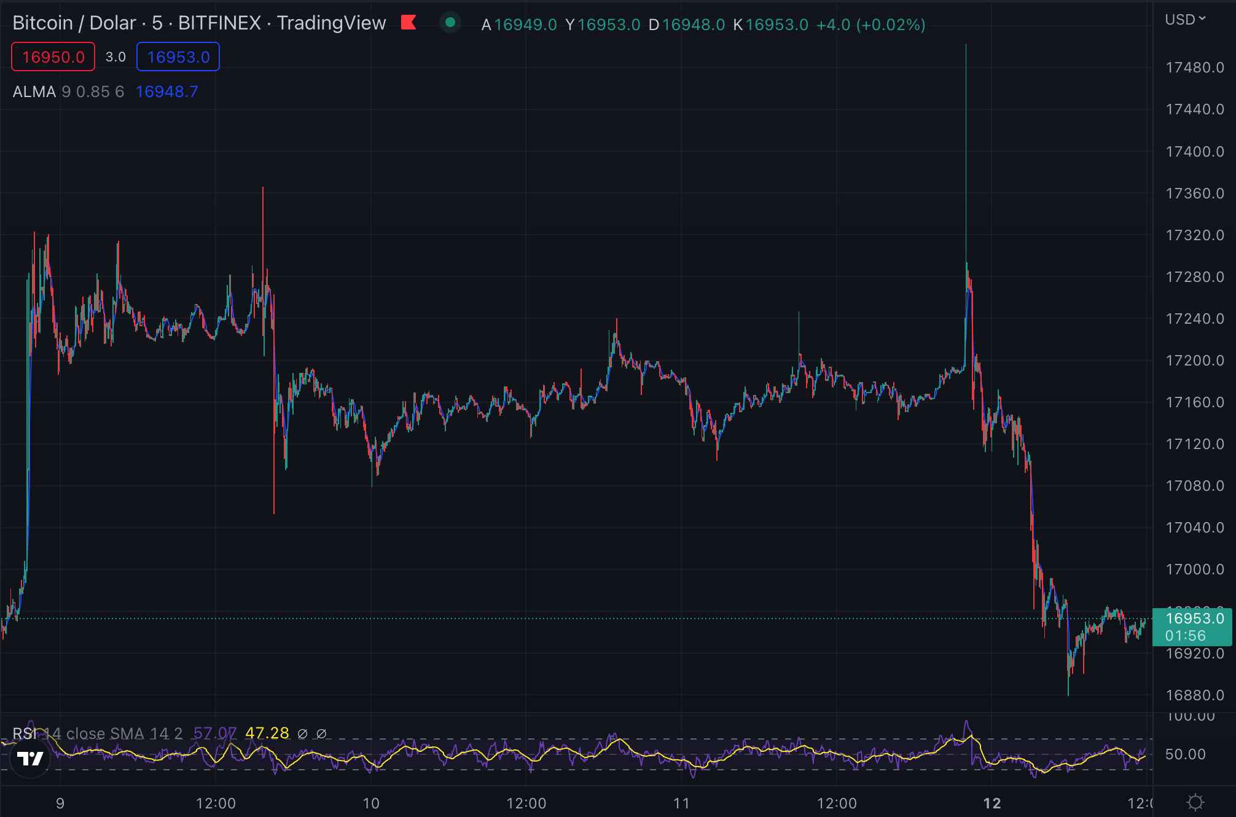This screenshot has height=817, width=1236.
Task: Click the RSI axis label 50.00
Action: (x=1185, y=754)
